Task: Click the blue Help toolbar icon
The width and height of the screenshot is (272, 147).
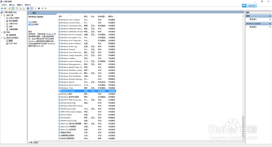Action: click(x=28, y=8)
